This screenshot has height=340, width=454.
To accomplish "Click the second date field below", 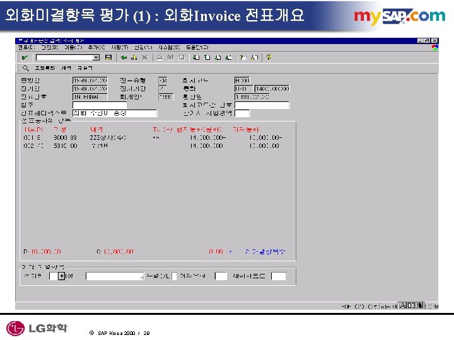I will (90, 89).
